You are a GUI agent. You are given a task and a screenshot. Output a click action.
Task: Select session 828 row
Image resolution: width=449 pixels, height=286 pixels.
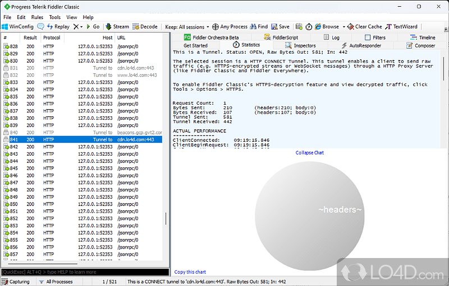click(82, 46)
